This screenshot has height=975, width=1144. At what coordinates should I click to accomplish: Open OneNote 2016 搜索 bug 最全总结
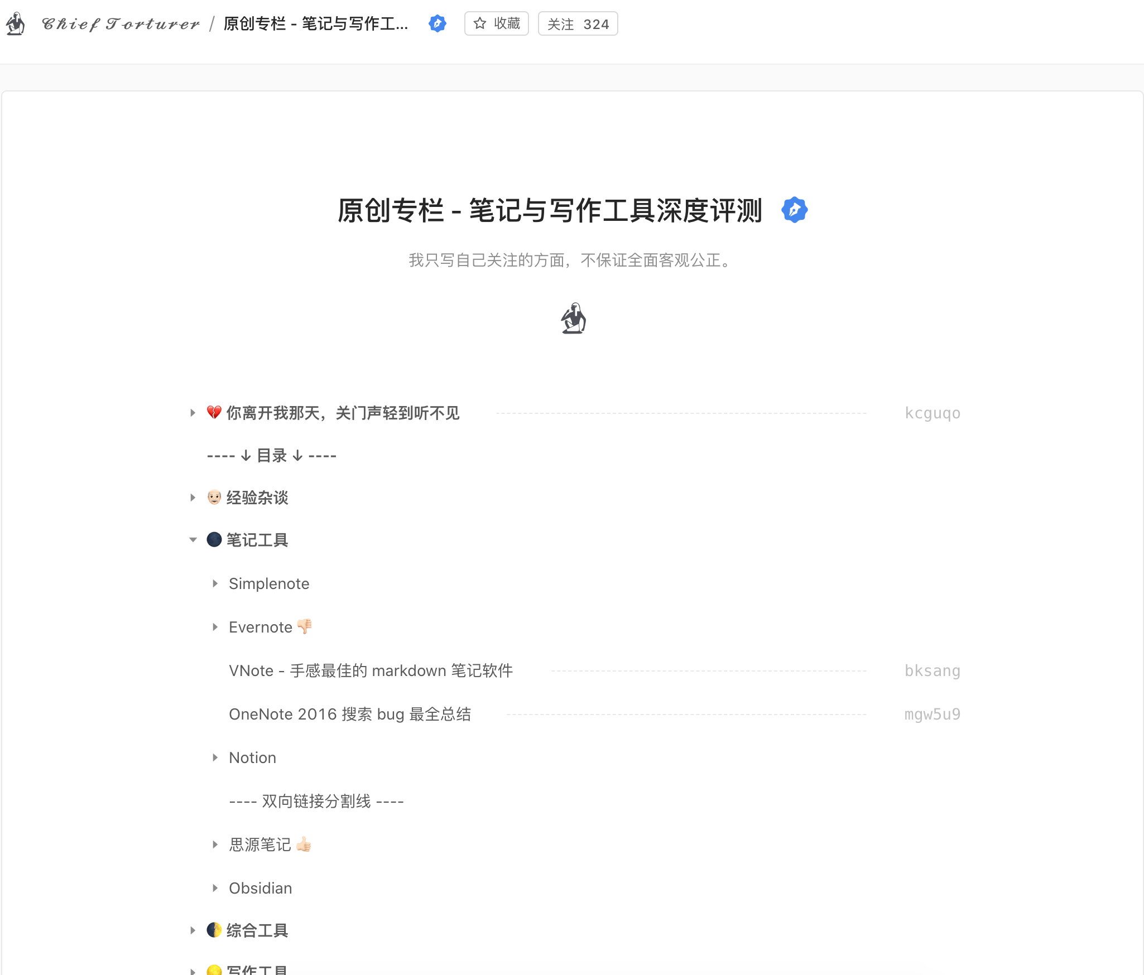350,714
